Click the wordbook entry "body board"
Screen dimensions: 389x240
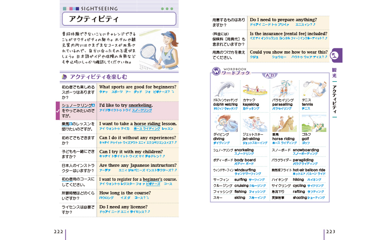(x=245, y=160)
